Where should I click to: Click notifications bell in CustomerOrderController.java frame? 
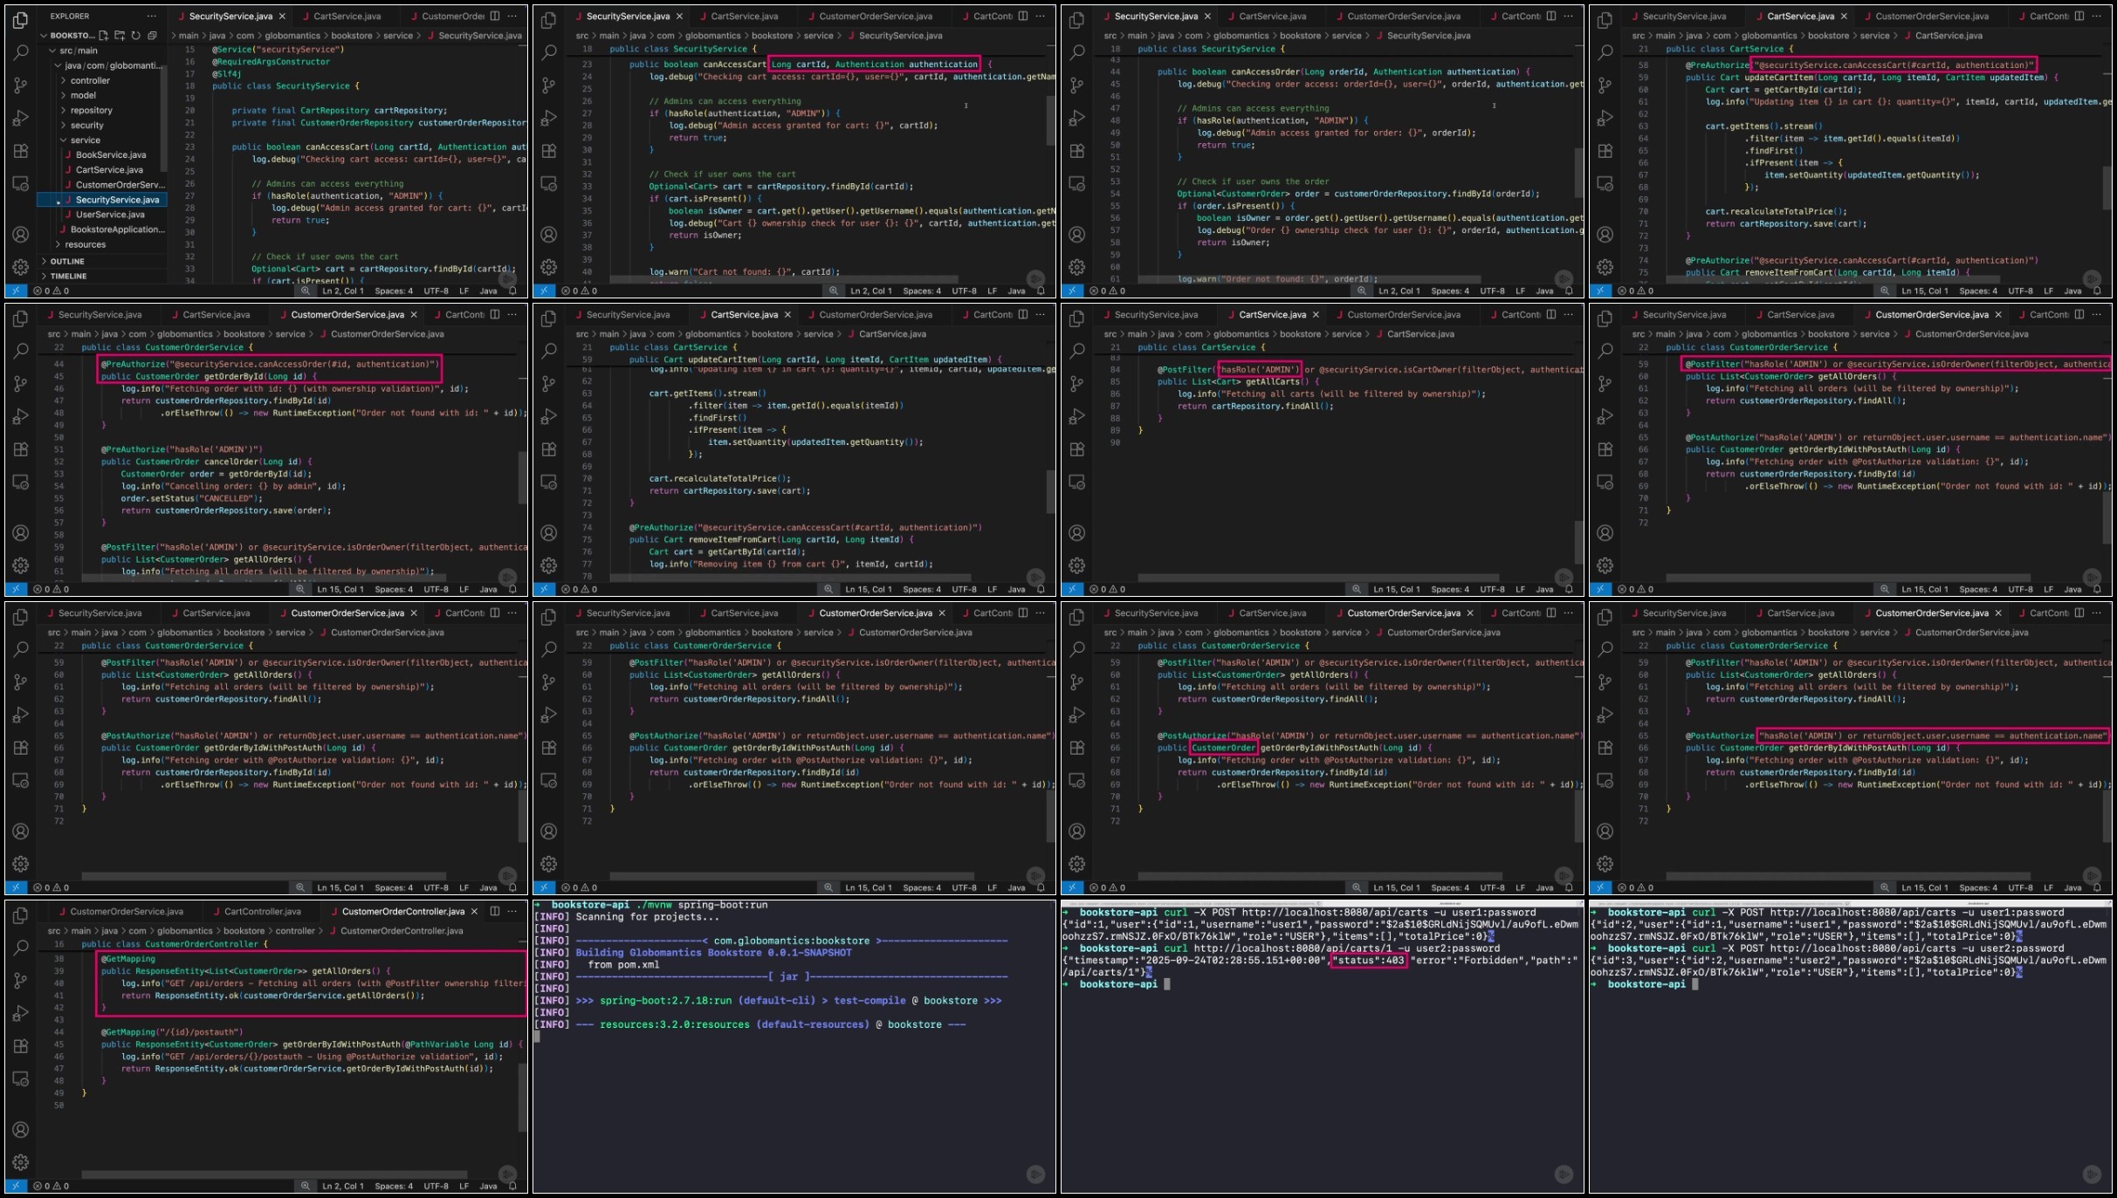click(513, 1186)
